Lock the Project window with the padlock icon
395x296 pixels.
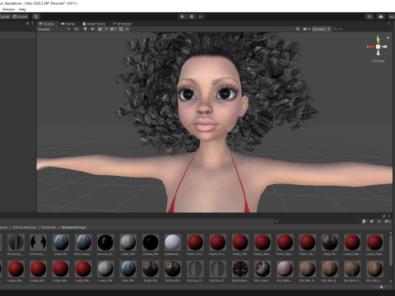384,215
